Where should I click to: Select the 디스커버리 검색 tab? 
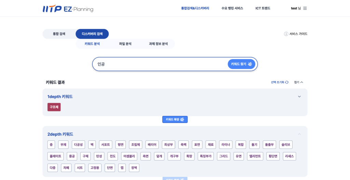tap(92, 34)
